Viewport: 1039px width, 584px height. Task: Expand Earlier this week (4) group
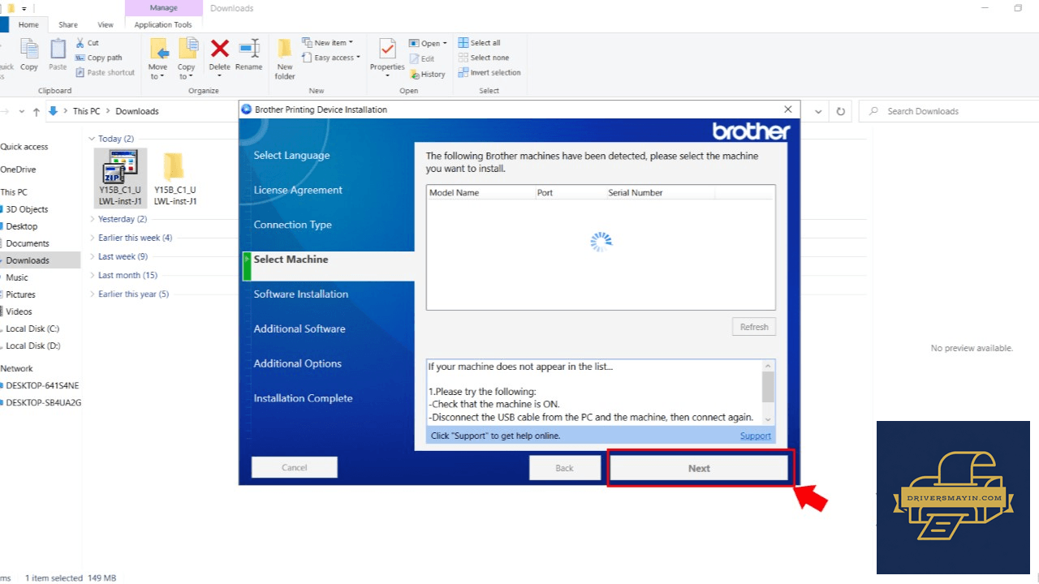coord(92,238)
